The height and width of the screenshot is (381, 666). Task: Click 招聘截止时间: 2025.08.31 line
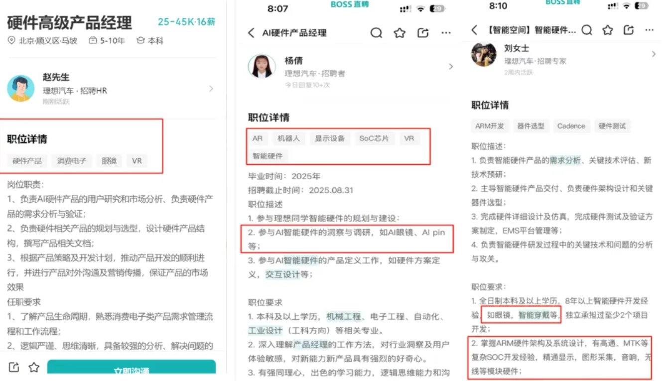[301, 190]
